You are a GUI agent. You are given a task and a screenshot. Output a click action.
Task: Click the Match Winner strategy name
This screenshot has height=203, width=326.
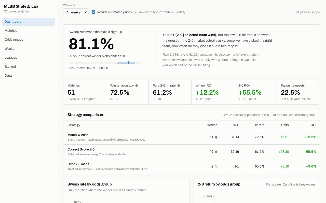(78, 135)
